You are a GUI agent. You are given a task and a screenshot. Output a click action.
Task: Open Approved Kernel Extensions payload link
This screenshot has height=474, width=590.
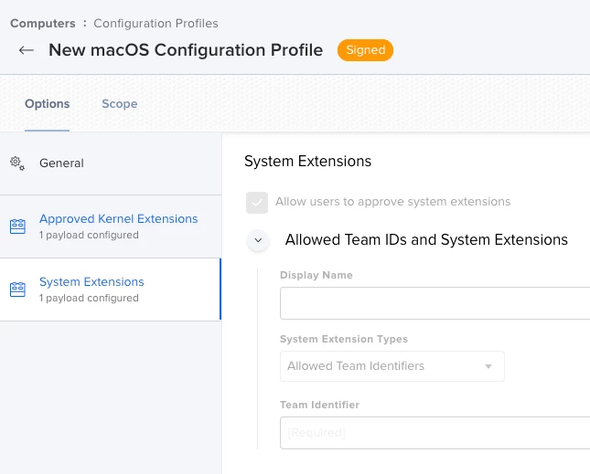tap(119, 218)
